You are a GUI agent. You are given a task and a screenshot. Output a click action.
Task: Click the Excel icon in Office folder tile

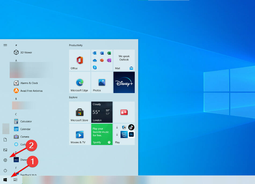tap(109, 53)
